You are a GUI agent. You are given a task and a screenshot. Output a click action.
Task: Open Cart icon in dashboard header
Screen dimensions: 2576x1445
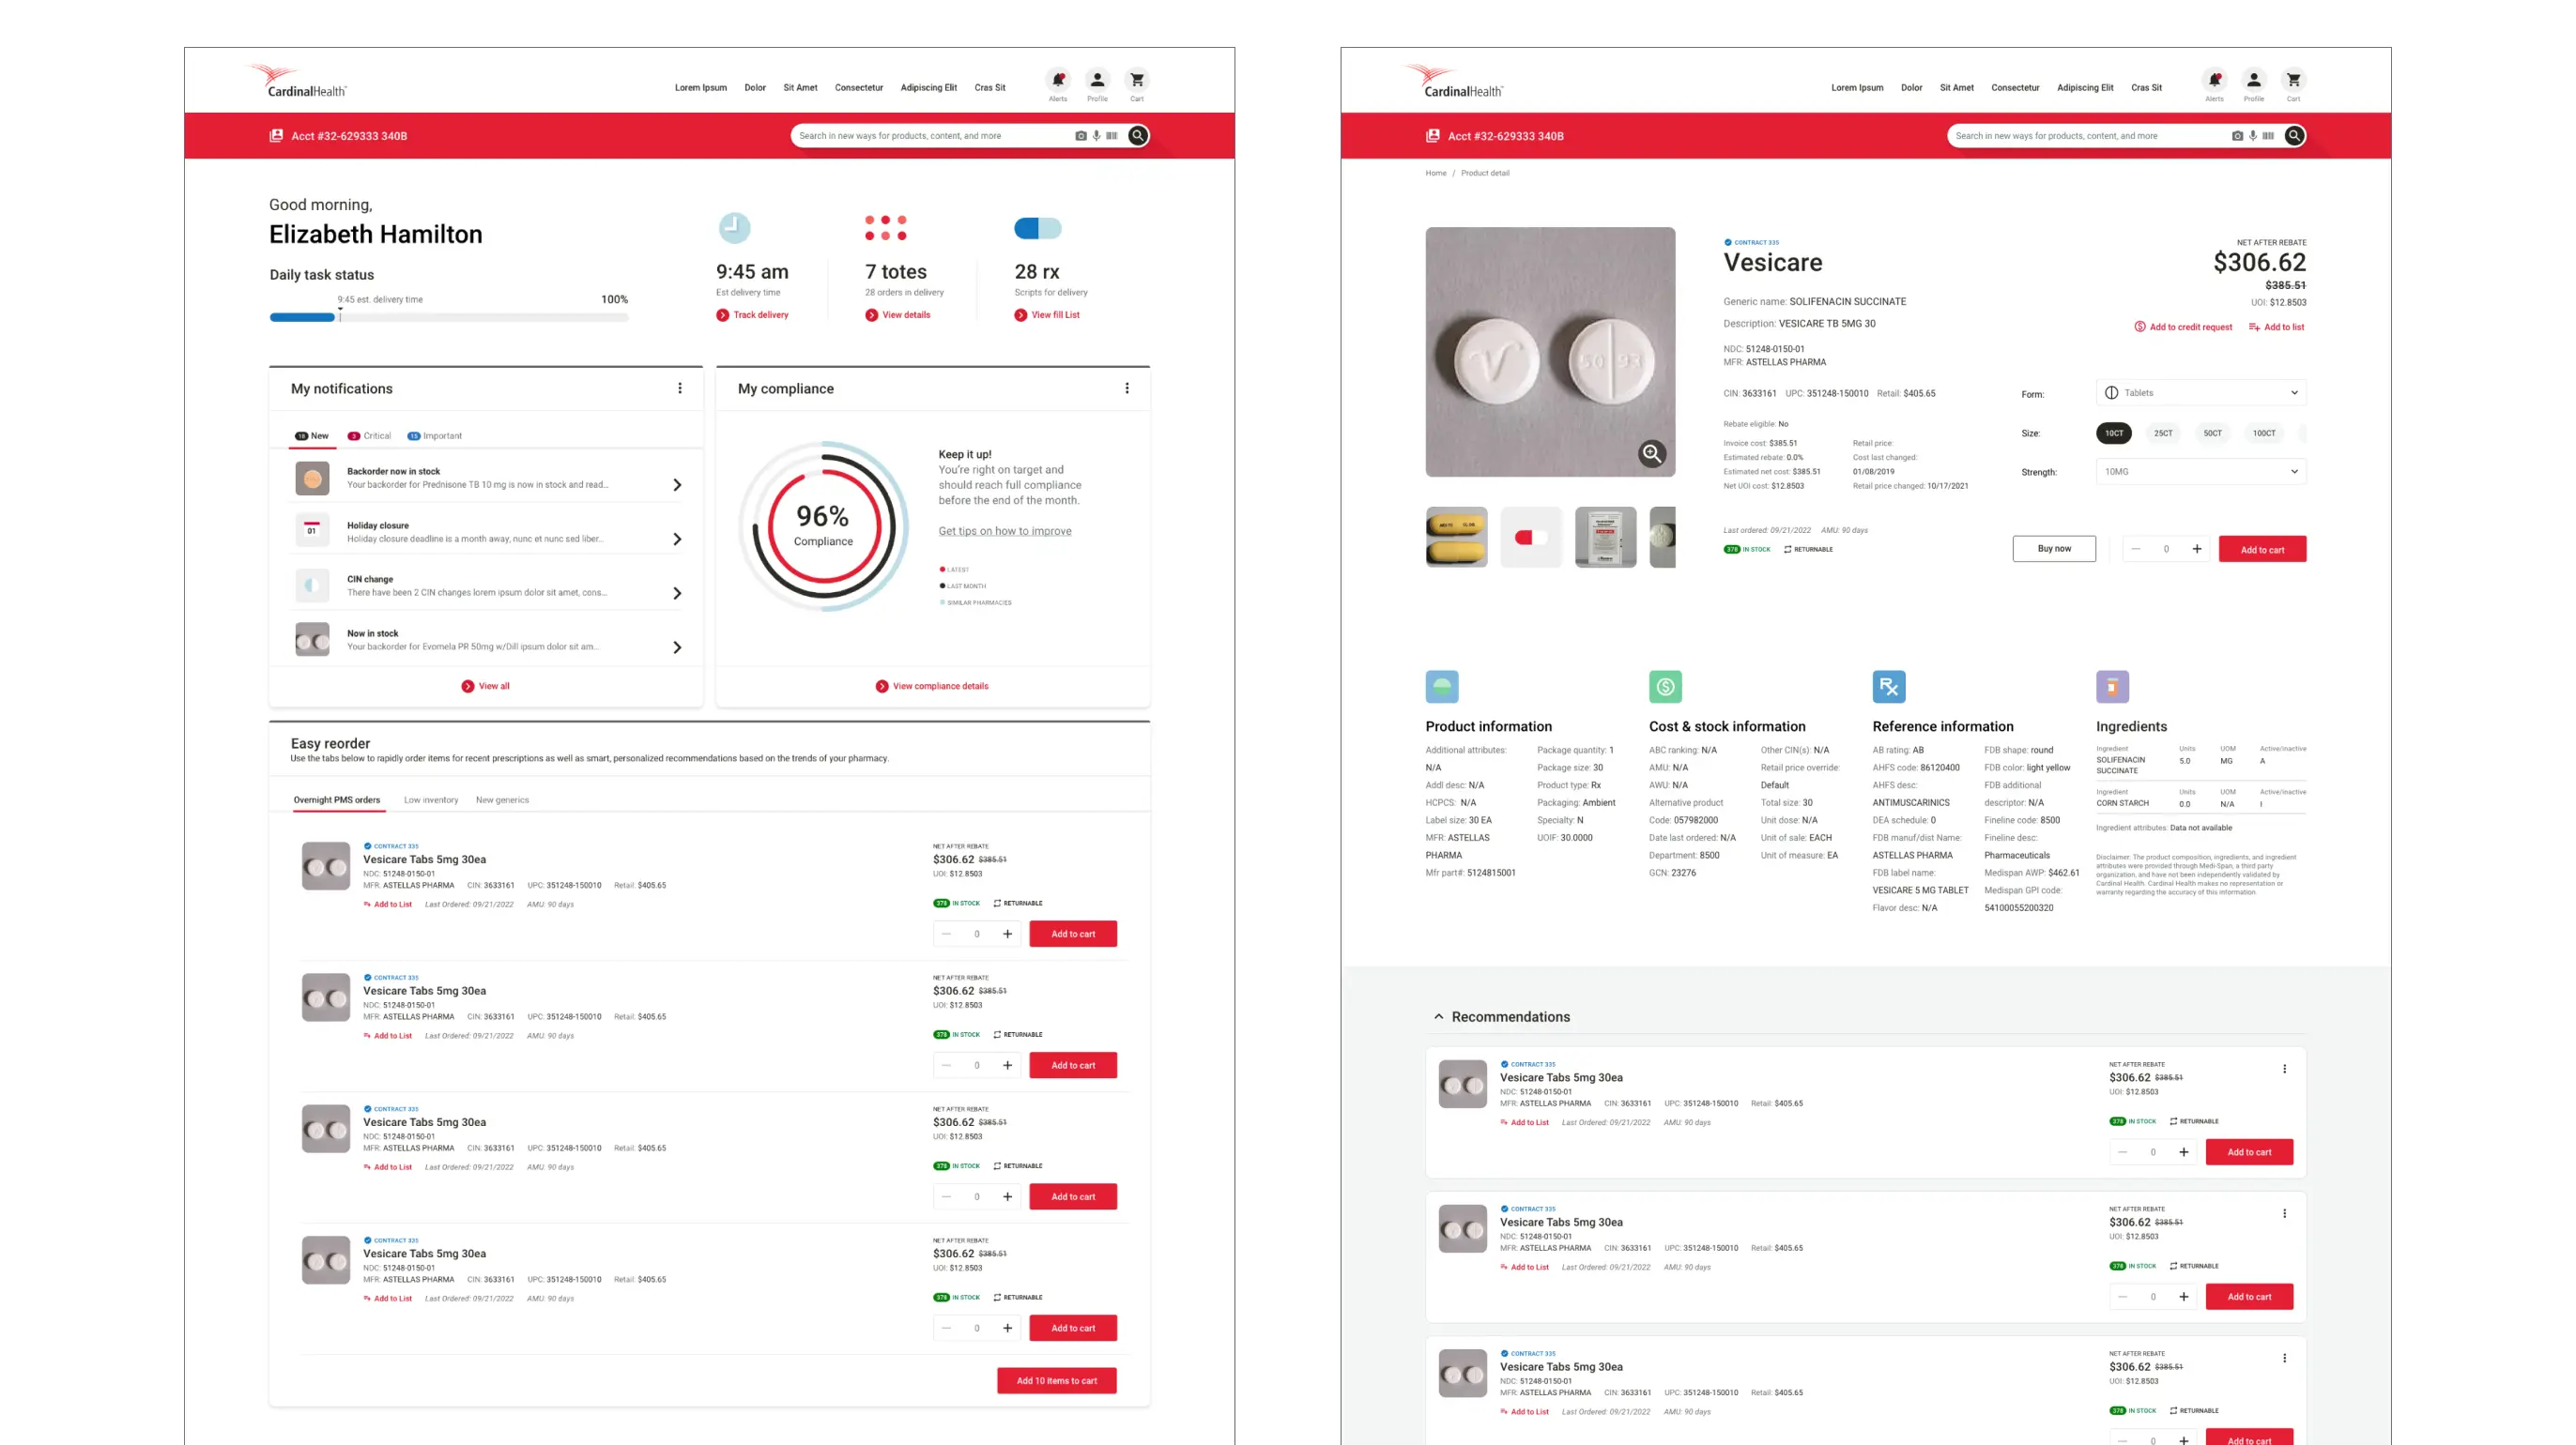pos(1137,80)
